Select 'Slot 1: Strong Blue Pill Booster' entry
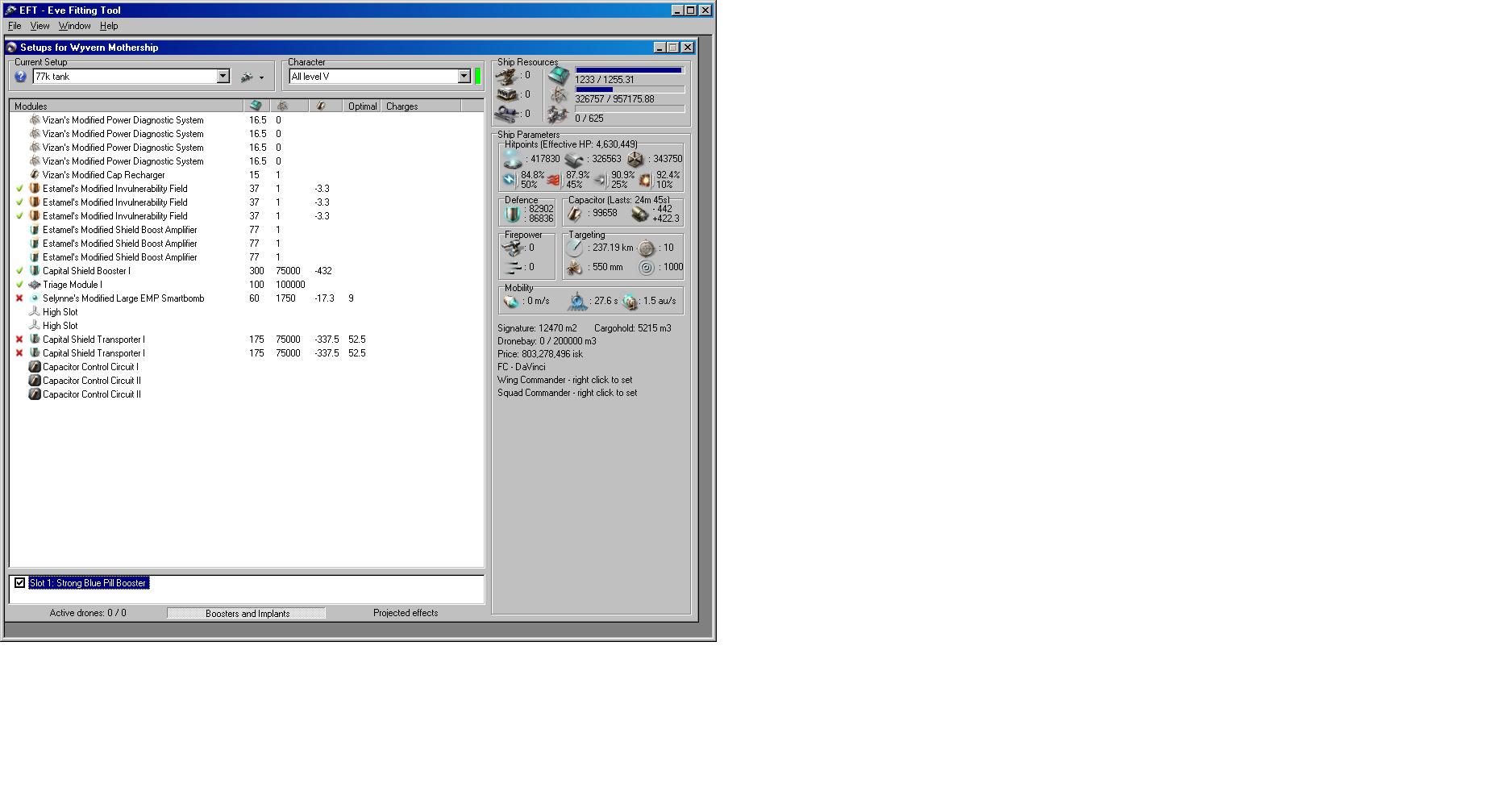 (x=88, y=582)
